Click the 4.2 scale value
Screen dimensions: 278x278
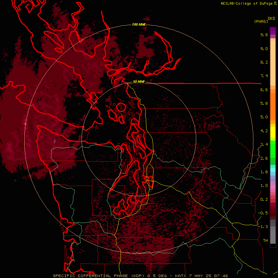pos(264,131)
